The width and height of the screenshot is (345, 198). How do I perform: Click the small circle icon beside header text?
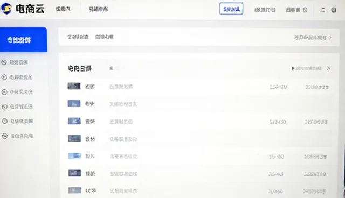pyautogui.click(x=305, y=10)
